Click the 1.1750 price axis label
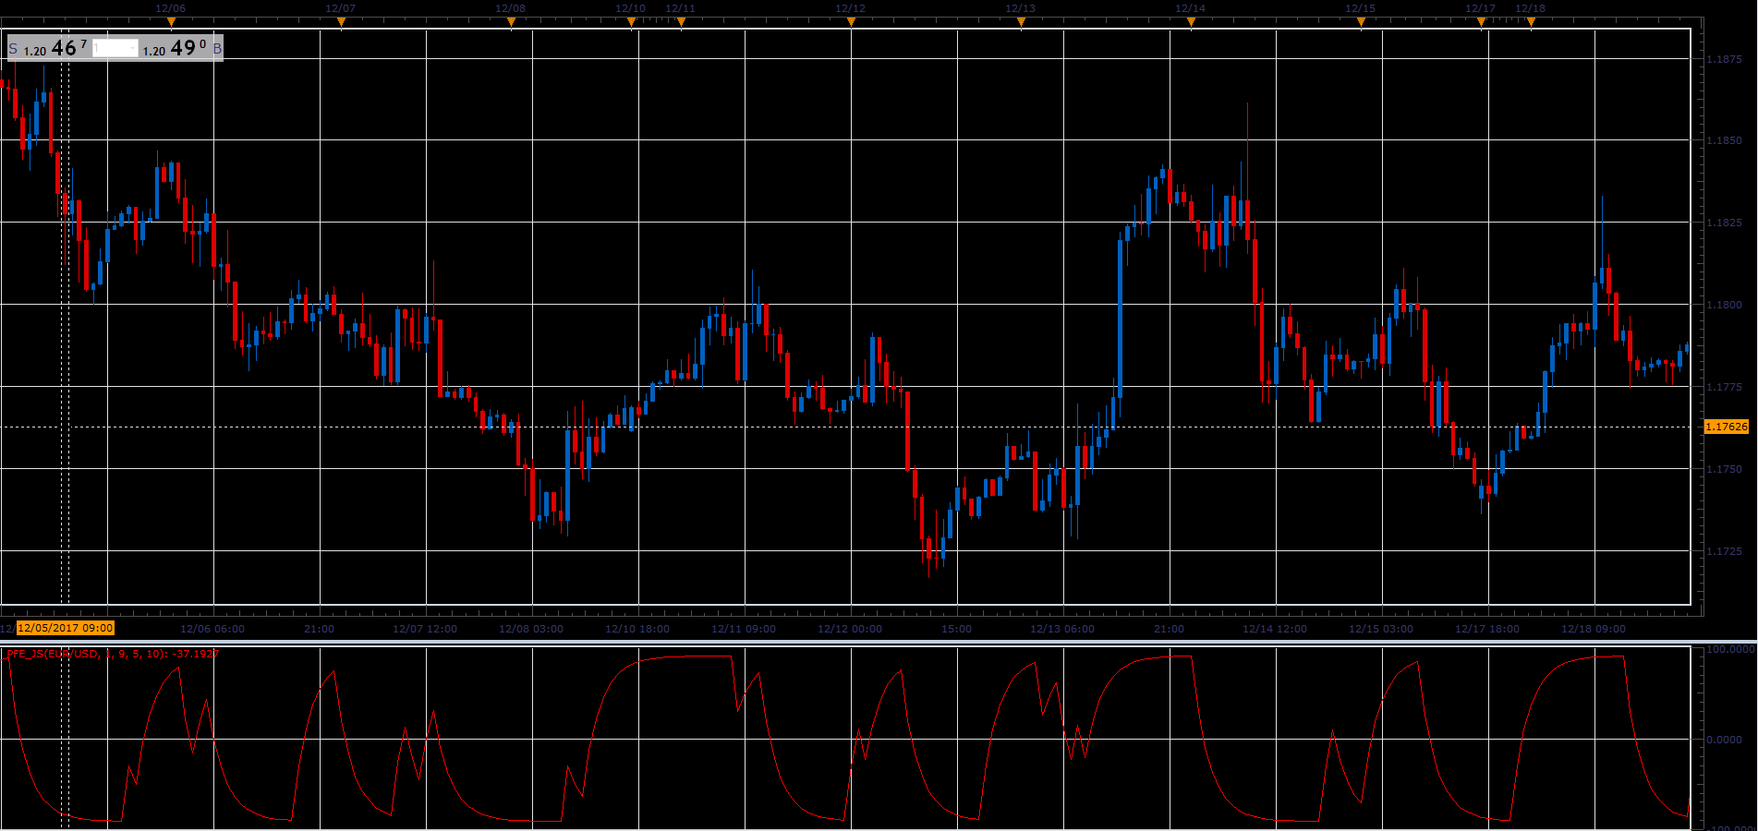 1724,469
